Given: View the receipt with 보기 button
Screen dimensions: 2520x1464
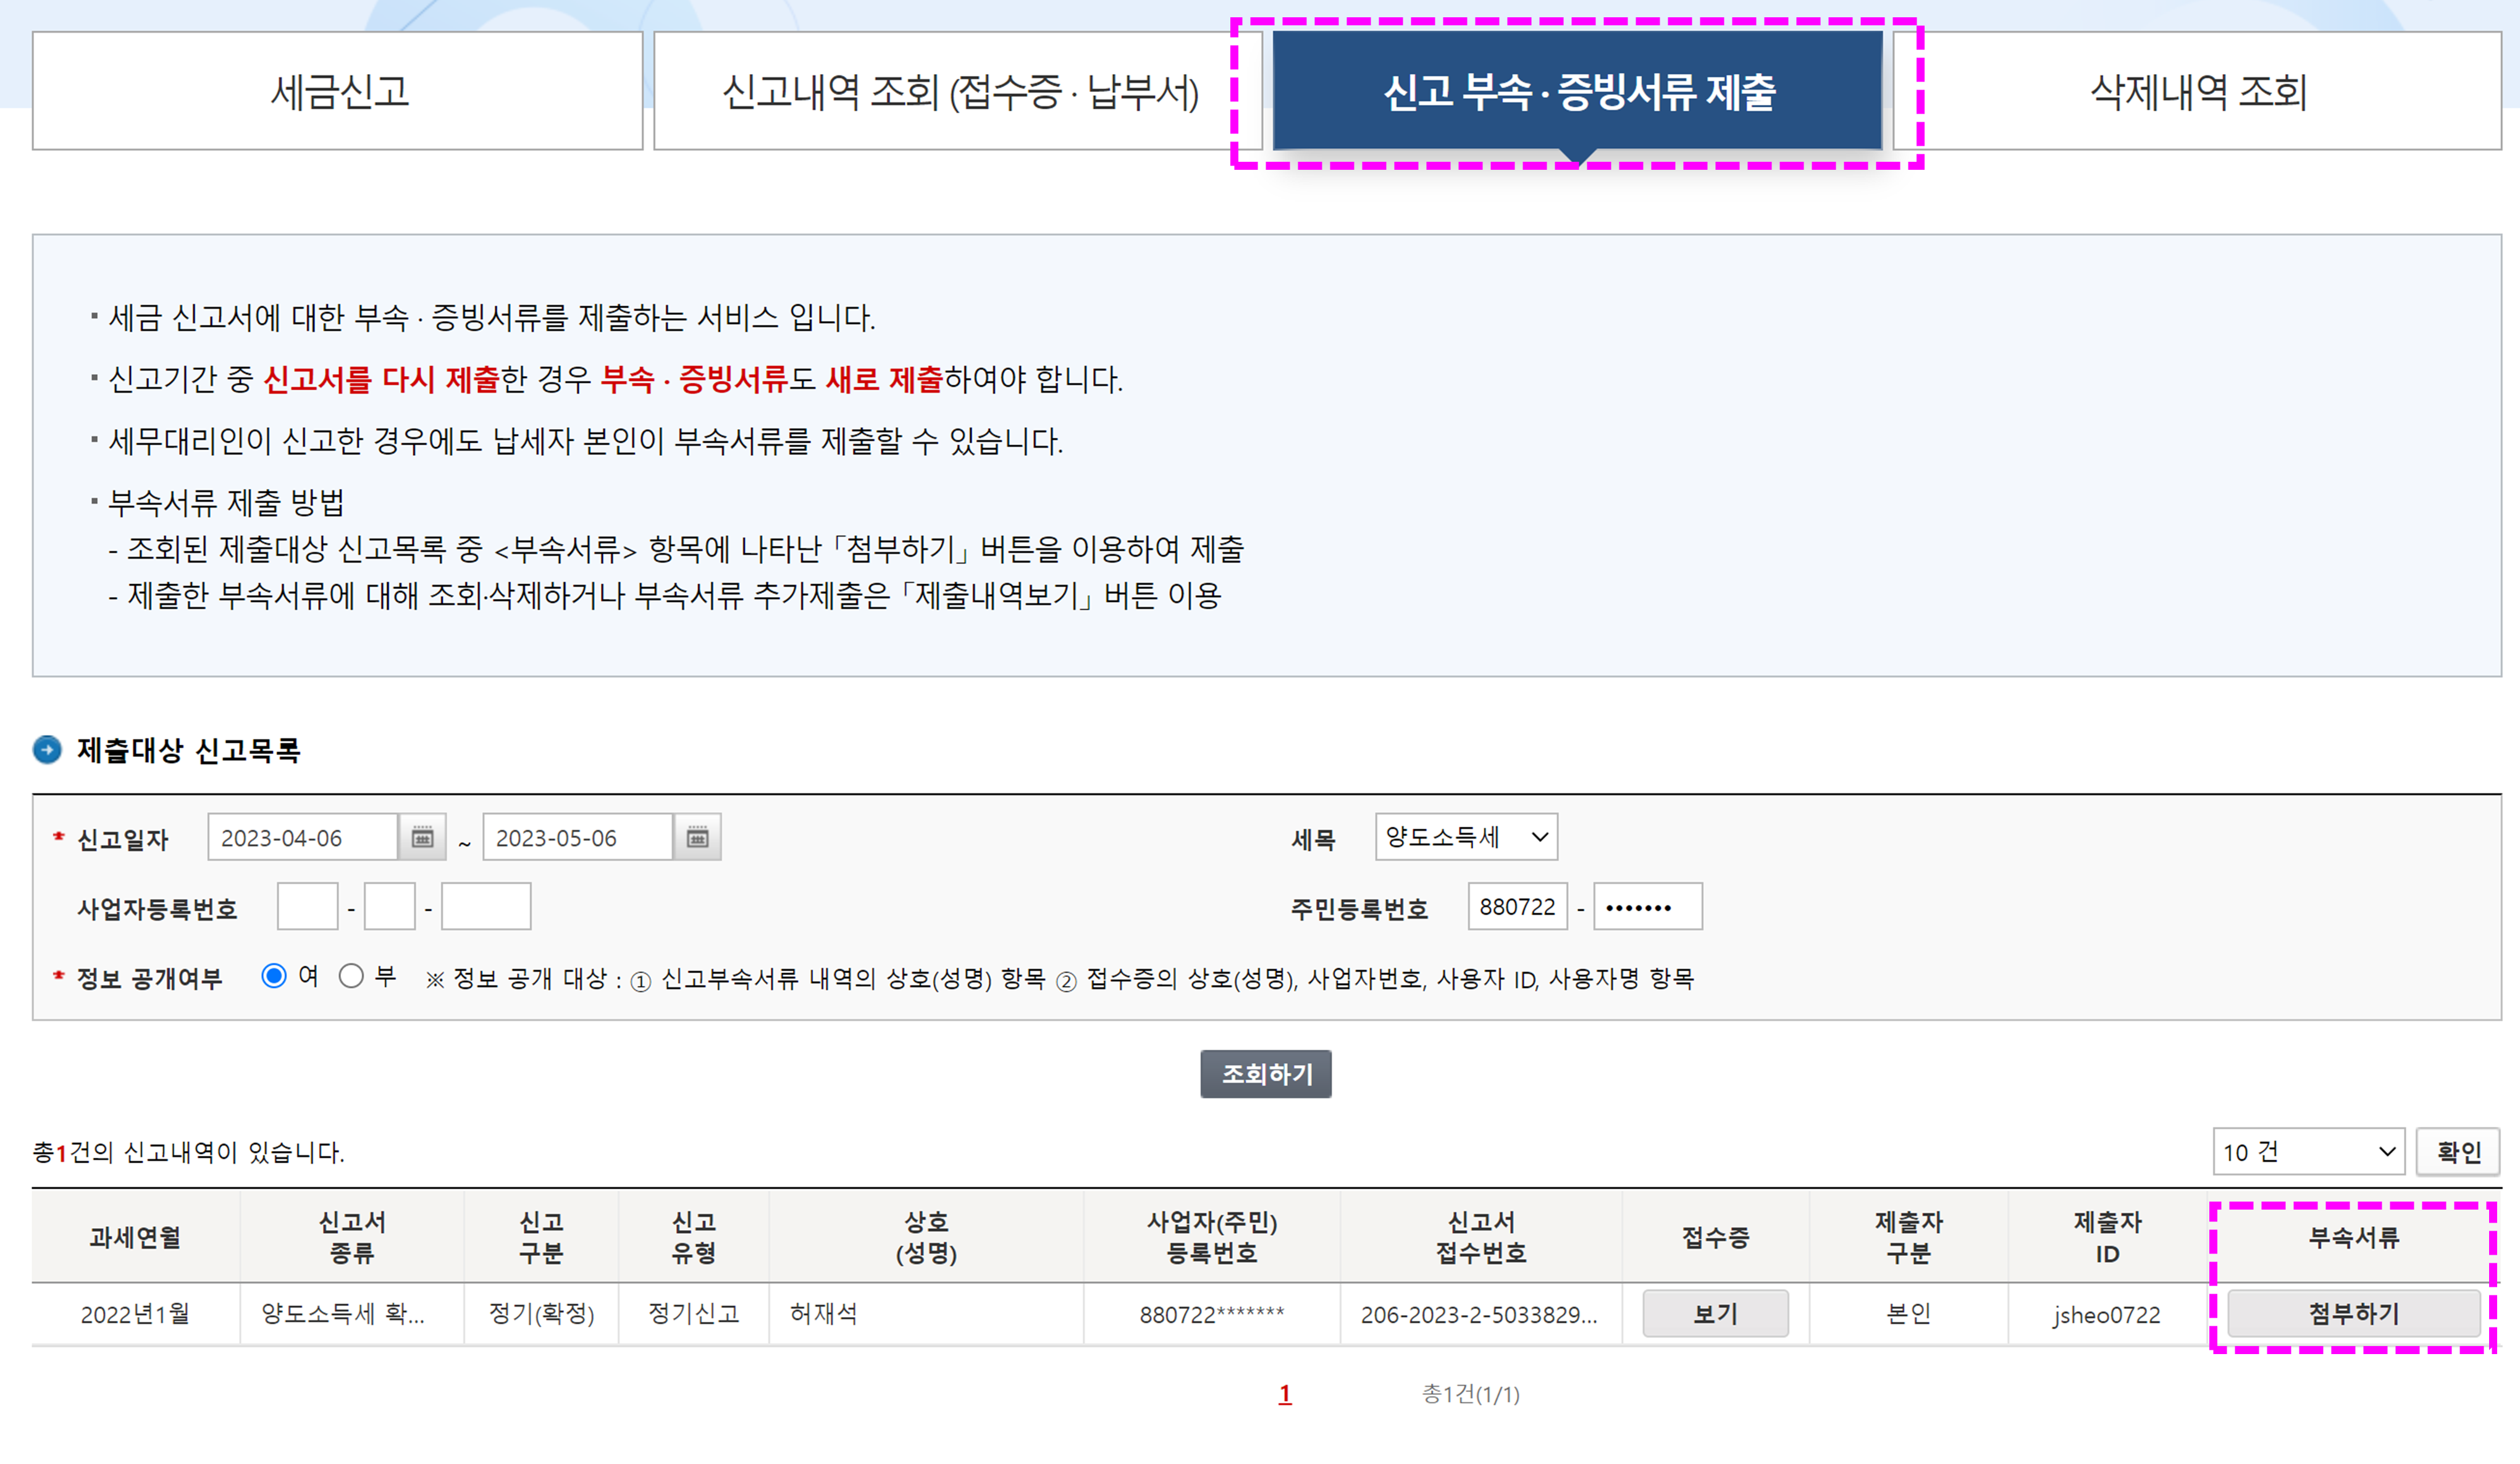Looking at the screenshot, I should click(x=1715, y=1313).
